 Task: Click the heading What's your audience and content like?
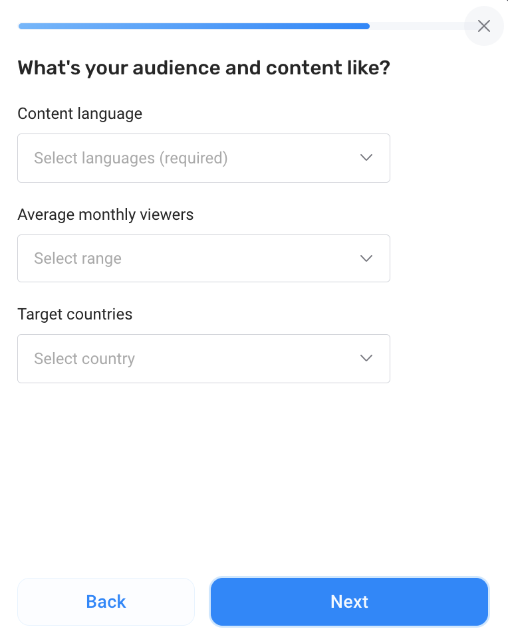(204, 68)
